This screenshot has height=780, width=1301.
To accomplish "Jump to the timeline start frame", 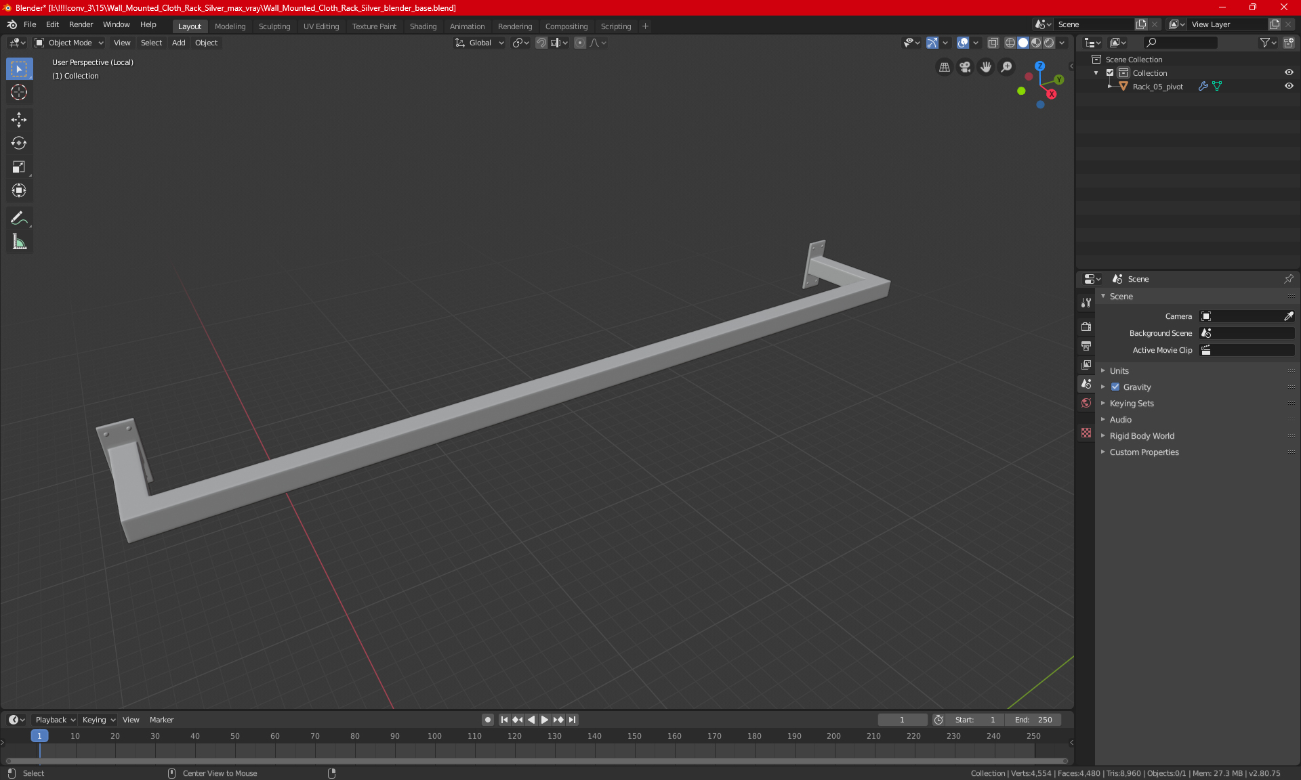I will point(504,720).
